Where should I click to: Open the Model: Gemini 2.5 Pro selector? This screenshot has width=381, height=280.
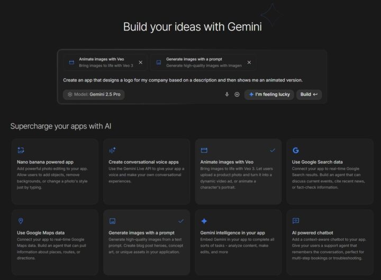click(94, 95)
